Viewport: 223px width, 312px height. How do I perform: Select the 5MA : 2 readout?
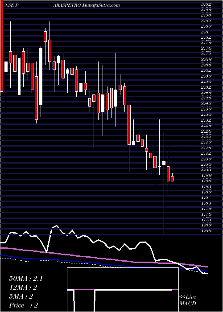pyautogui.click(x=21, y=296)
